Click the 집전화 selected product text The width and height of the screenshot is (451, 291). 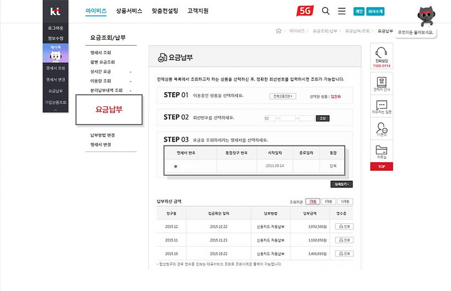pyautogui.click(x=336, y=96)
